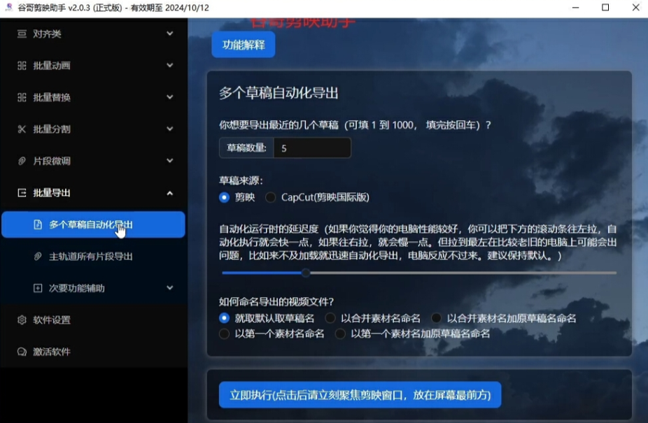Click the export icon beside 批量导出
The image size is (648, 423).
coord(22,193)
